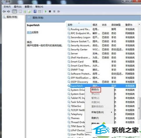Sort by the 启动类型 column header
Viewport: 141px width, 138px height.
tap(117, 25)
